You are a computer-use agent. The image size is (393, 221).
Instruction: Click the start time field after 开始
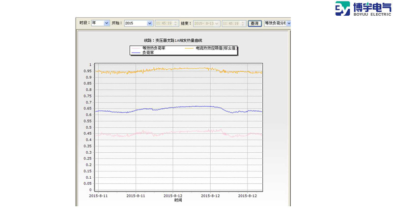pos(164,23)
